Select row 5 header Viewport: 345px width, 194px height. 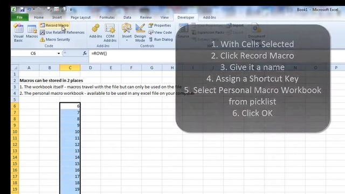(x=15, y=100)
